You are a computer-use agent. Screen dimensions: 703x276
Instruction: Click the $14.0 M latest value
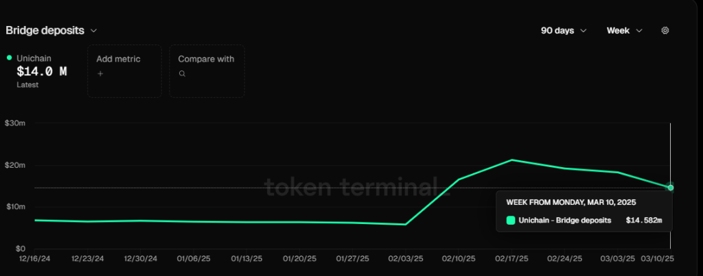pos(42,71)
